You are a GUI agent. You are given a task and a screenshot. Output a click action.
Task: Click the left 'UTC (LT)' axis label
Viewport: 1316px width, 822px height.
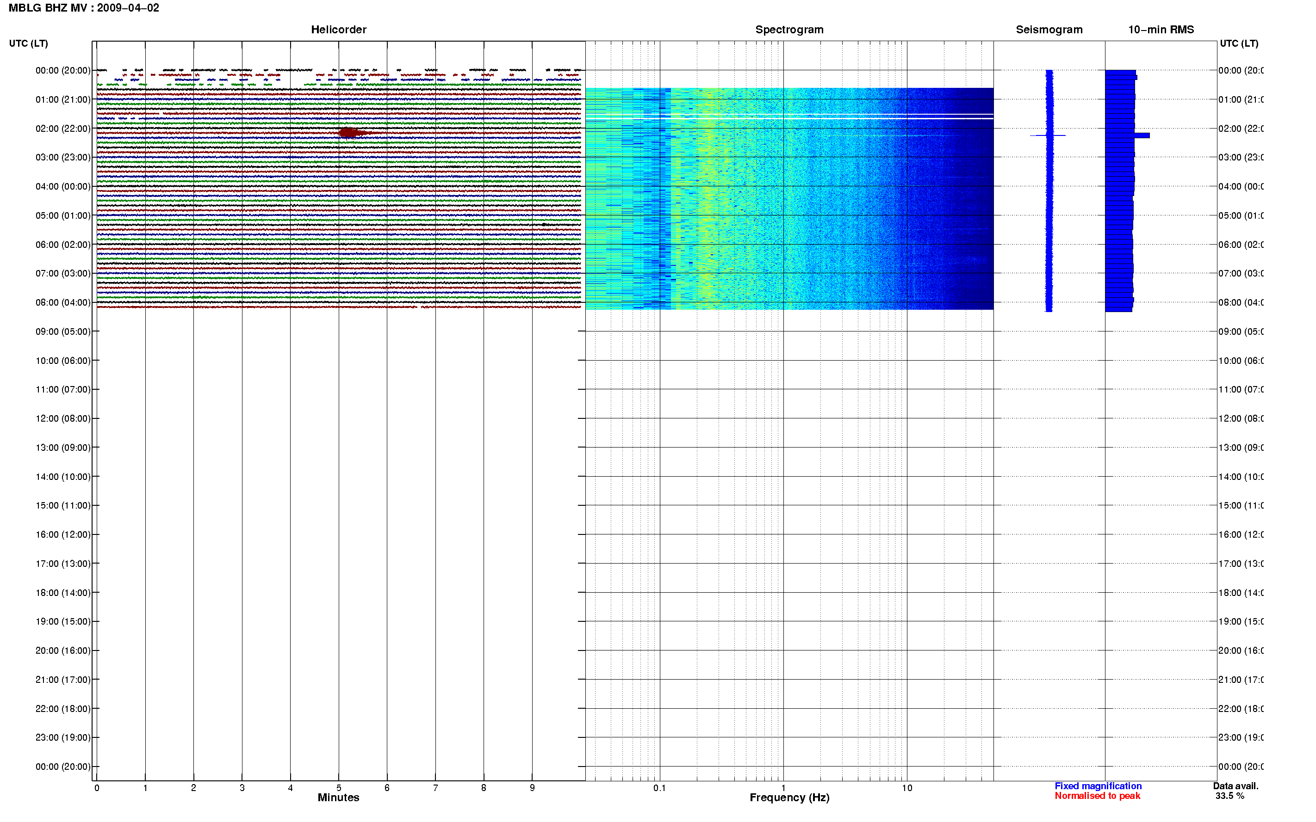pos(28,43)
